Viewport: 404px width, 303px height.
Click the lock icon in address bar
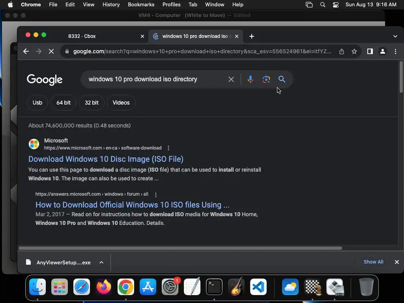click(67, 51)
